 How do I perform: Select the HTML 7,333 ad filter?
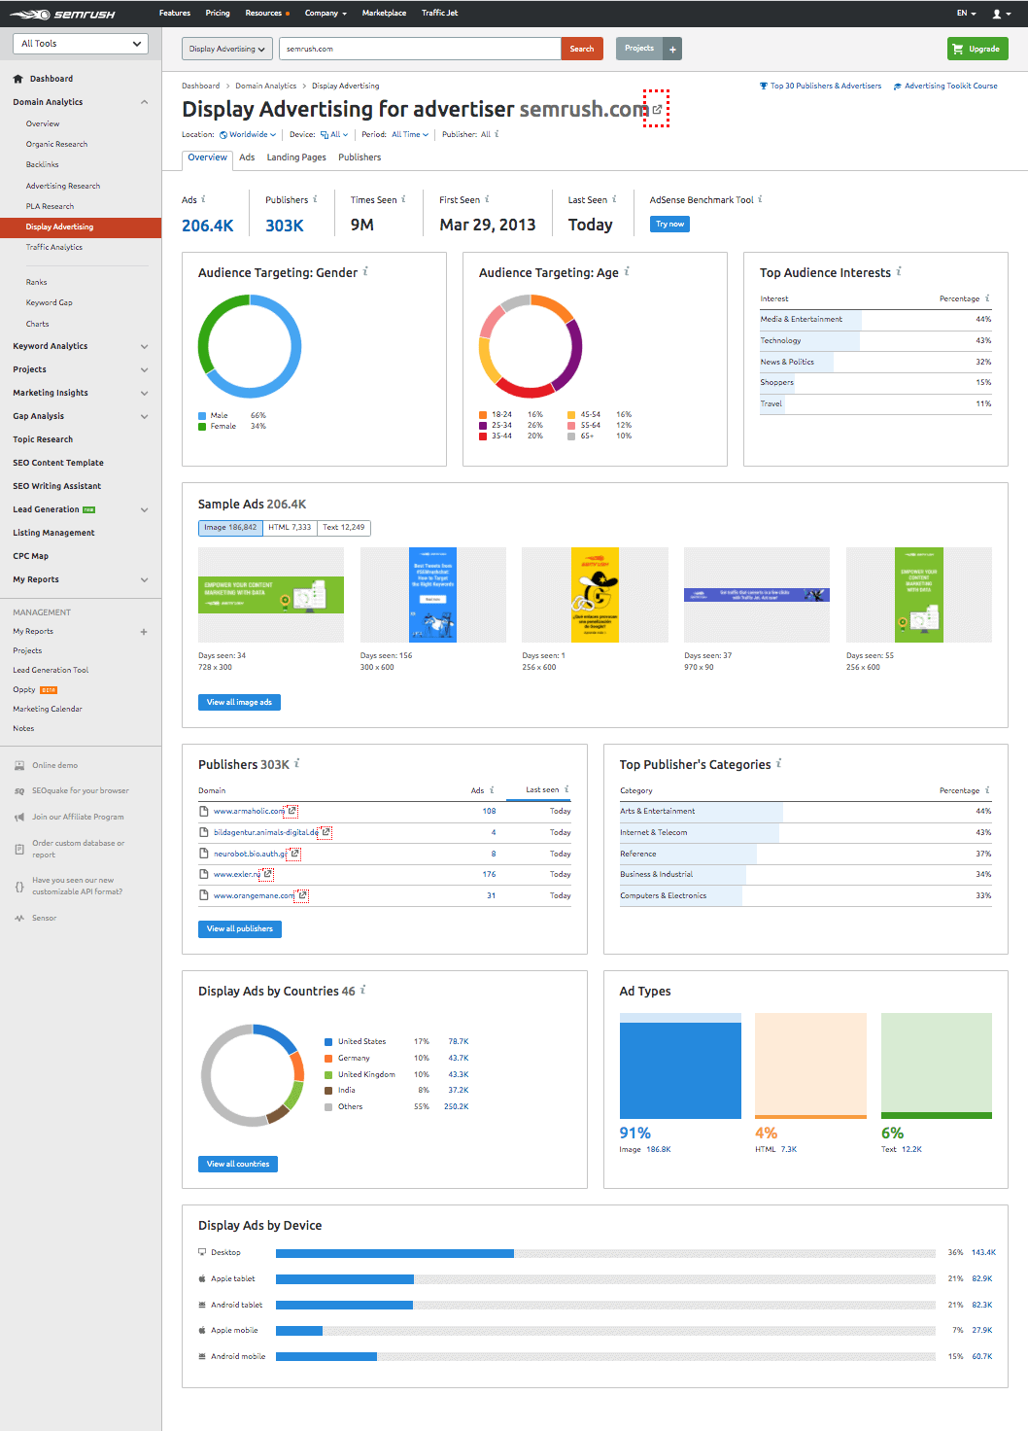290,528
